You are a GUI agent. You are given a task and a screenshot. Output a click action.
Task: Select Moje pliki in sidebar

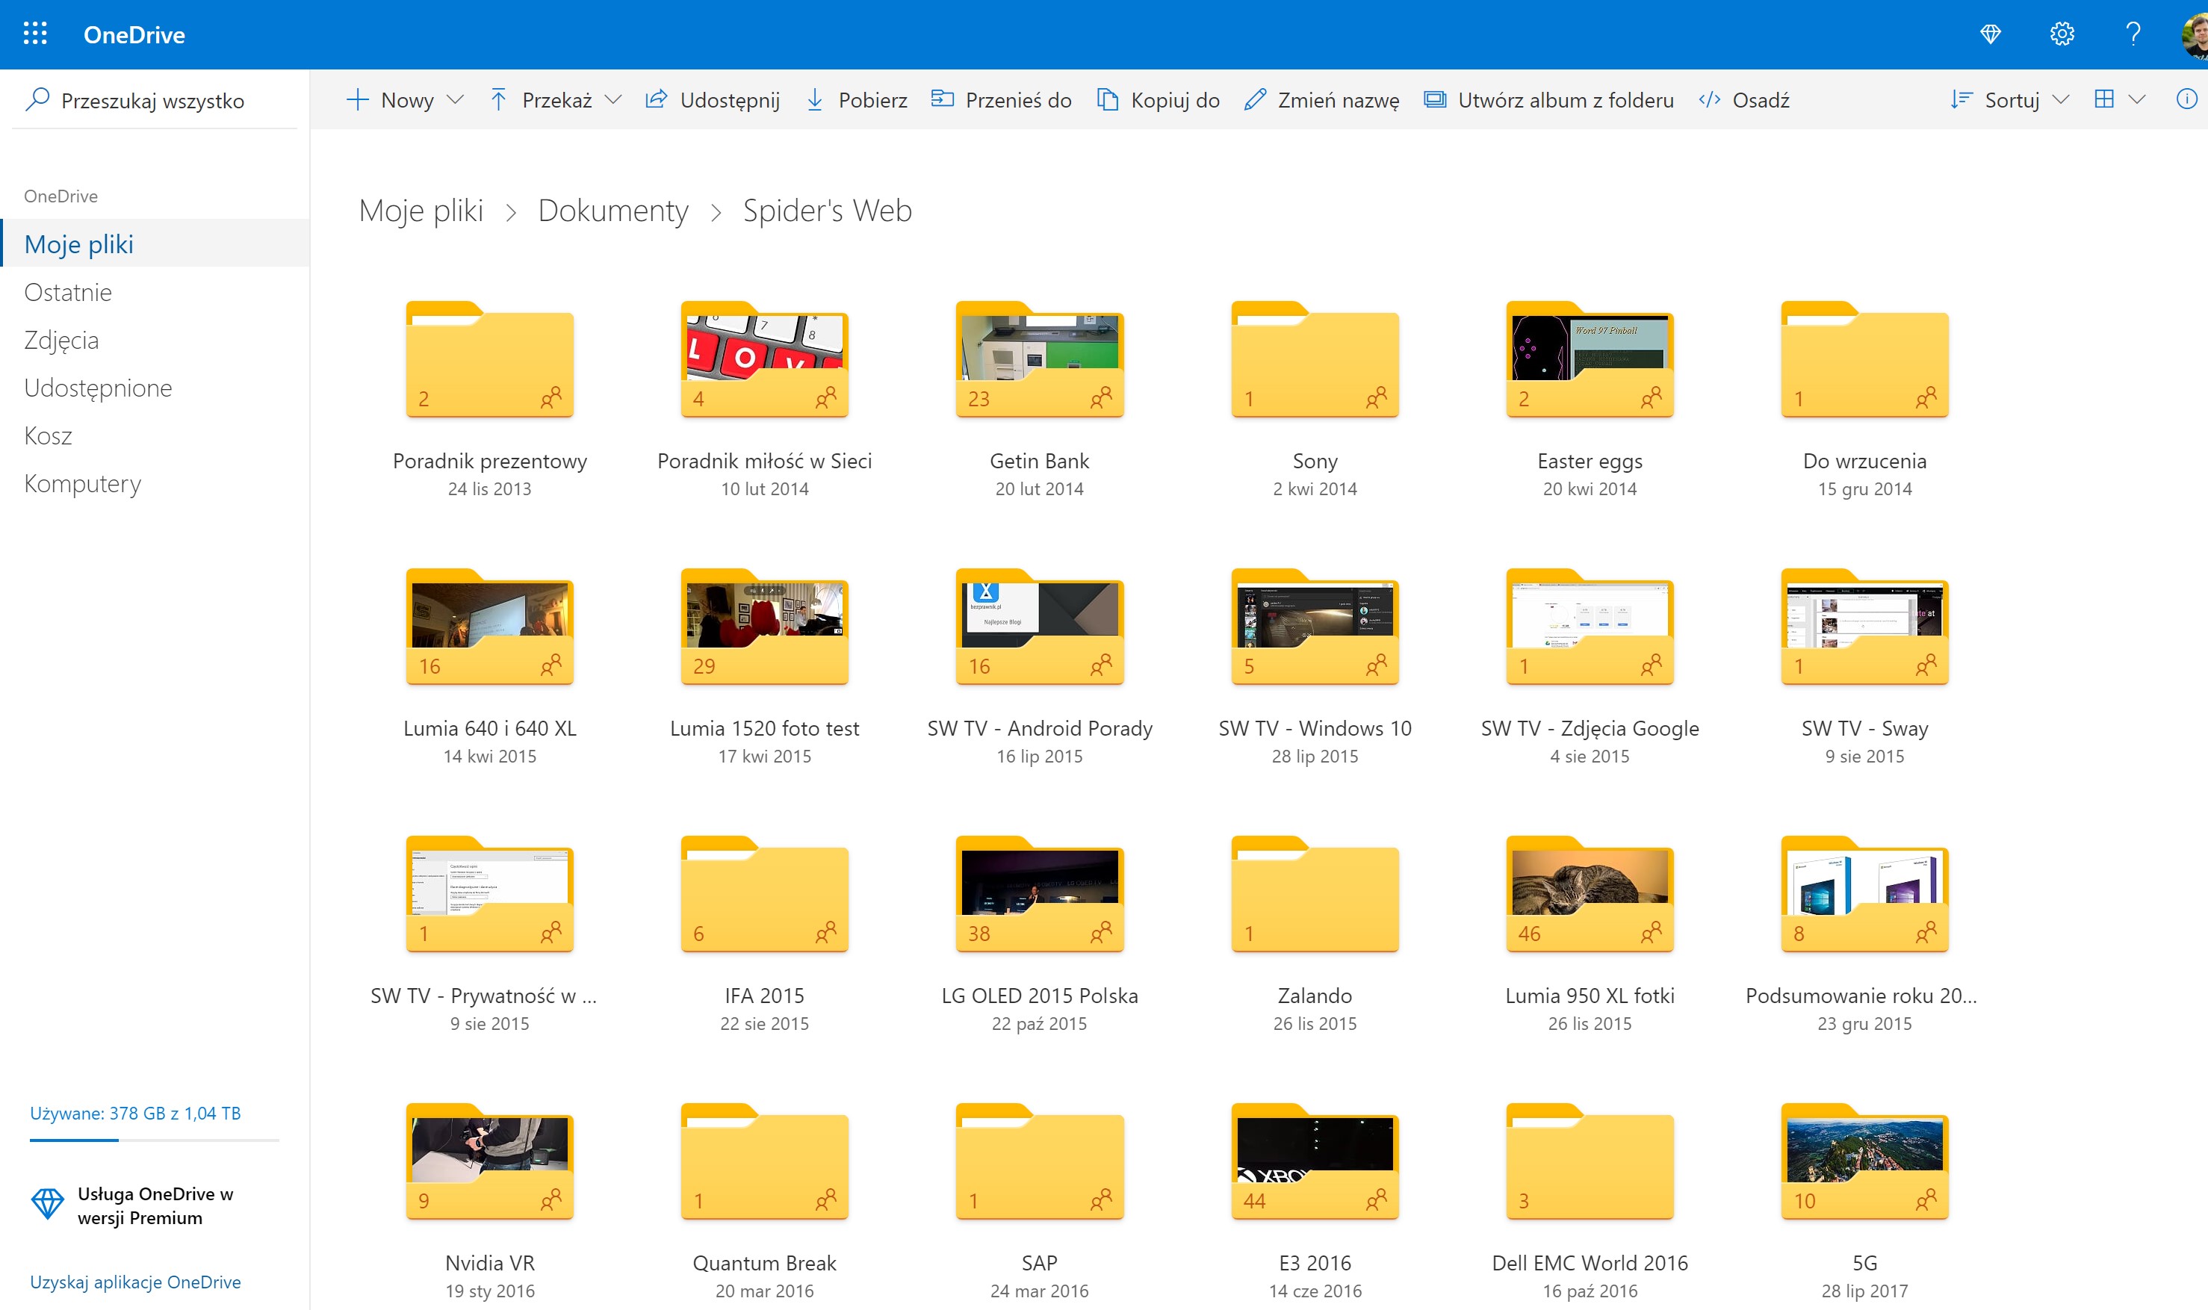[x=155, y=243]
